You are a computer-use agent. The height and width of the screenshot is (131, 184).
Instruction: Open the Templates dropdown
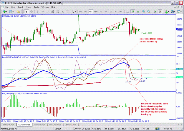tap(179, 12)
